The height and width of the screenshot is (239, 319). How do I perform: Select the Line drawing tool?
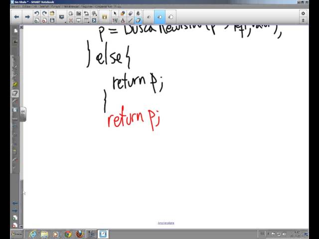coord(130,20)
